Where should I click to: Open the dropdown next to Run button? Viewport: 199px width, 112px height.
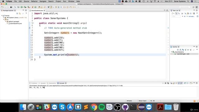pos(23,7)
